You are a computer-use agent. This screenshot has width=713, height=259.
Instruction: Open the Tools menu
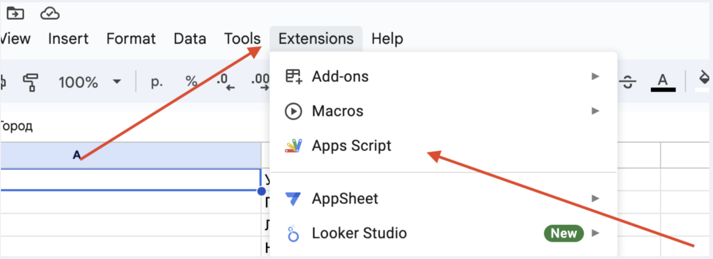pyautogui.click(x=242, y=39)
